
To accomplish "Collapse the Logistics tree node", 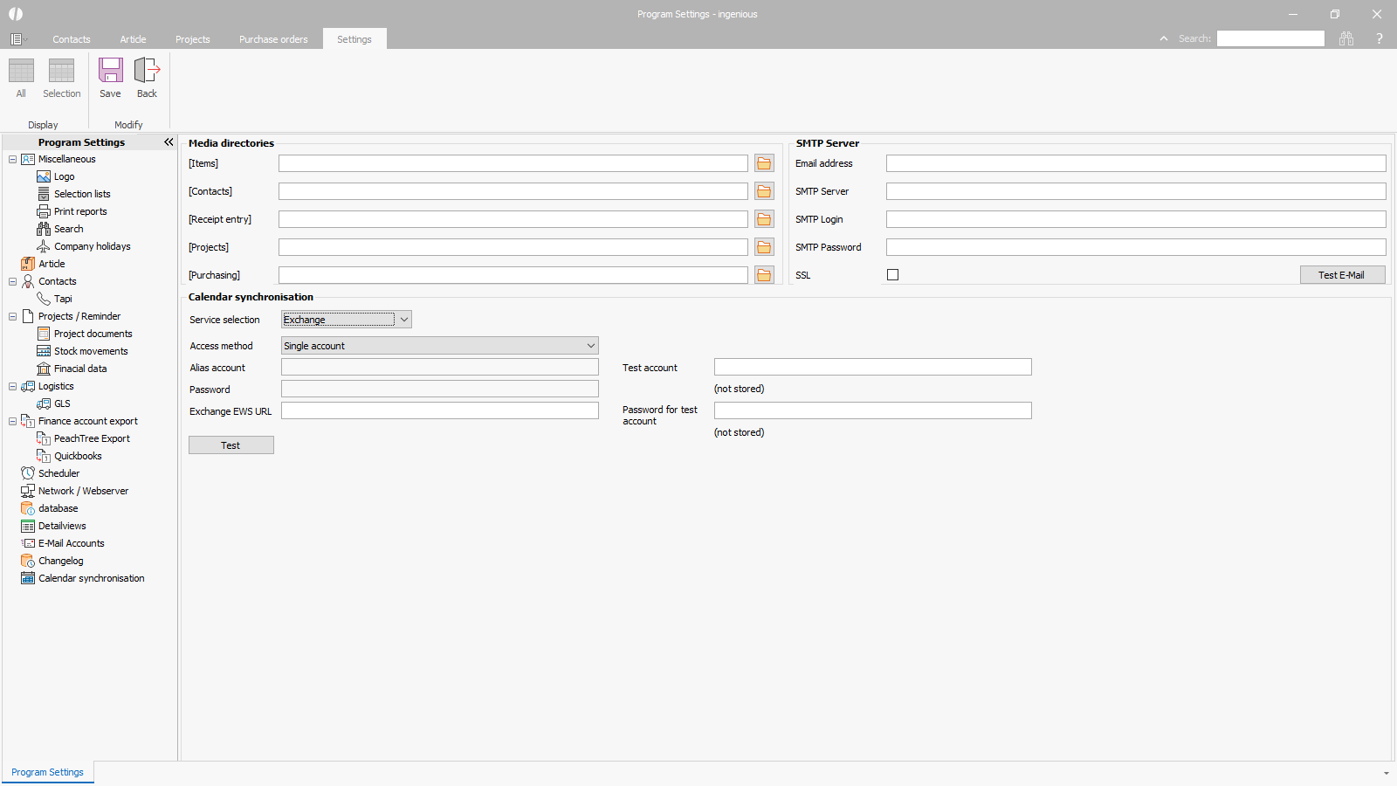I will (x=12, y=386).
